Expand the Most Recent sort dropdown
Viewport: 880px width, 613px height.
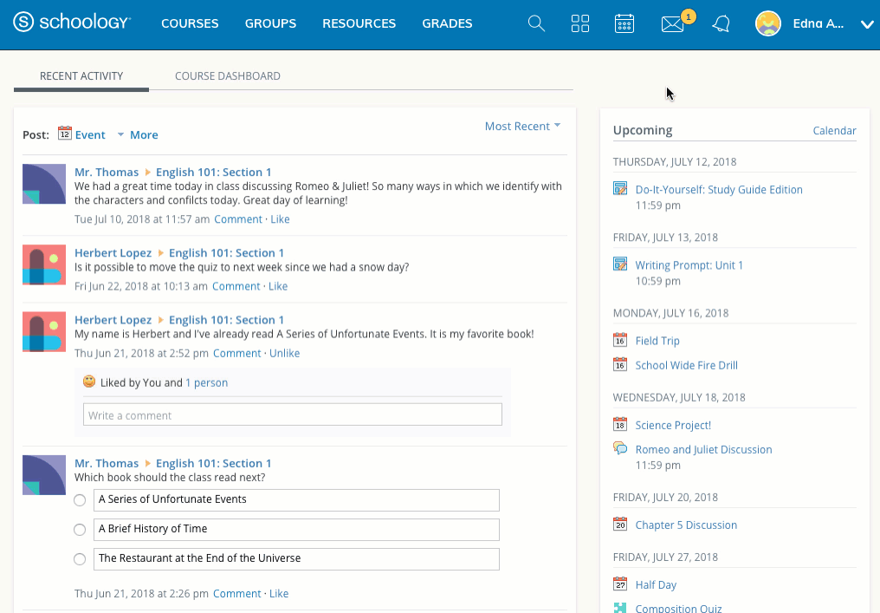click(x=522, y=127)
